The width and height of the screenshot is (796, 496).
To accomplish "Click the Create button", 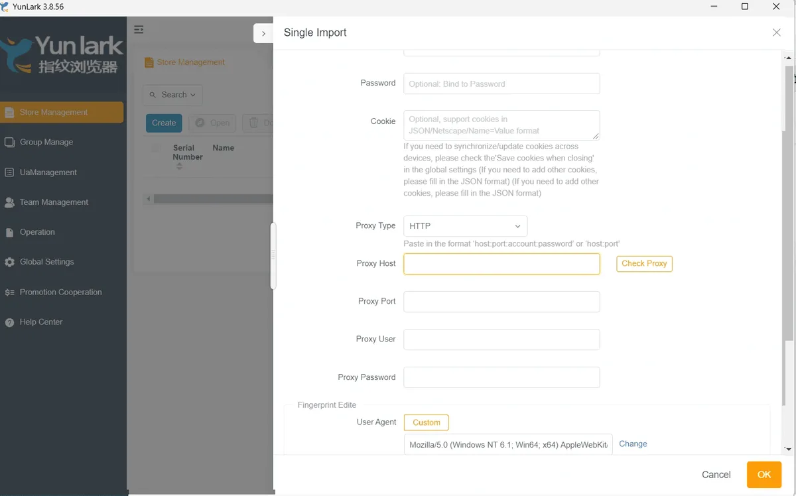I will pyautogui.click(x=164, y=123).
